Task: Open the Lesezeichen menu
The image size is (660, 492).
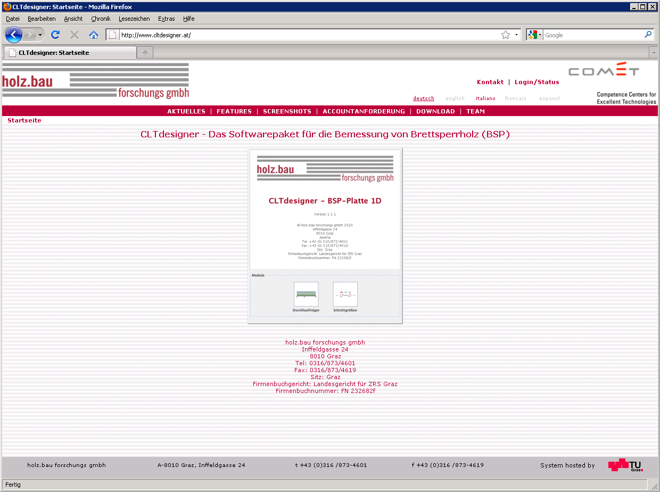Action: (134, 19)
